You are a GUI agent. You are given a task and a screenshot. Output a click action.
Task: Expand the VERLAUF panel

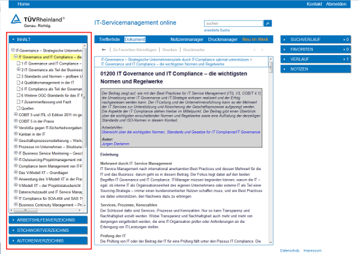(315, 59)
